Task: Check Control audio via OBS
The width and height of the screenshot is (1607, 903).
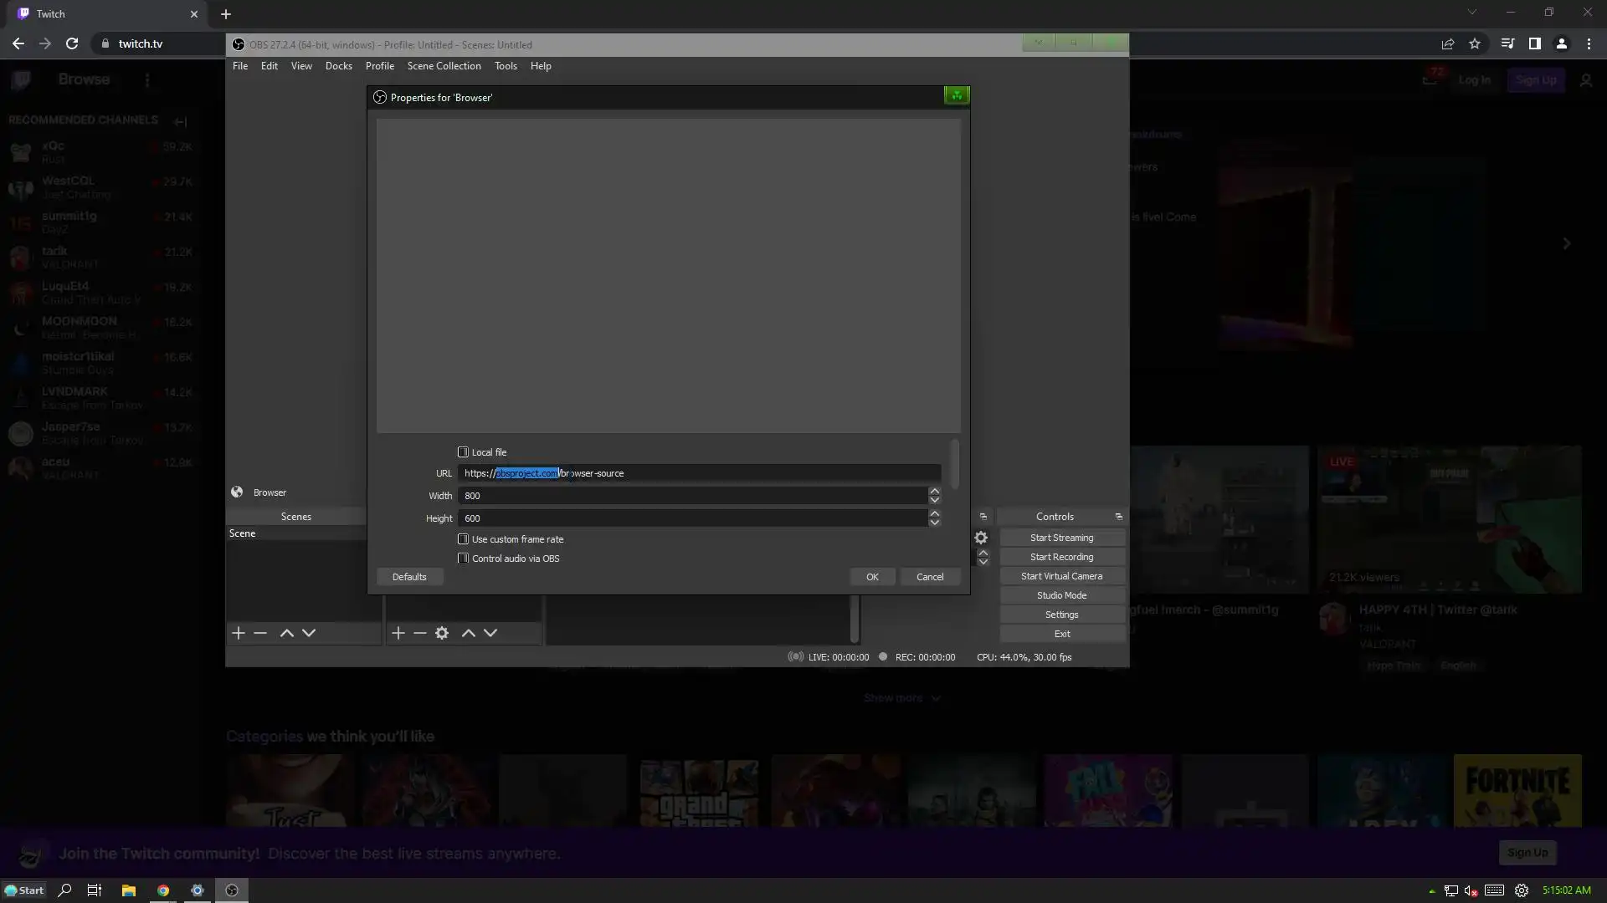Action: point(463,559)
